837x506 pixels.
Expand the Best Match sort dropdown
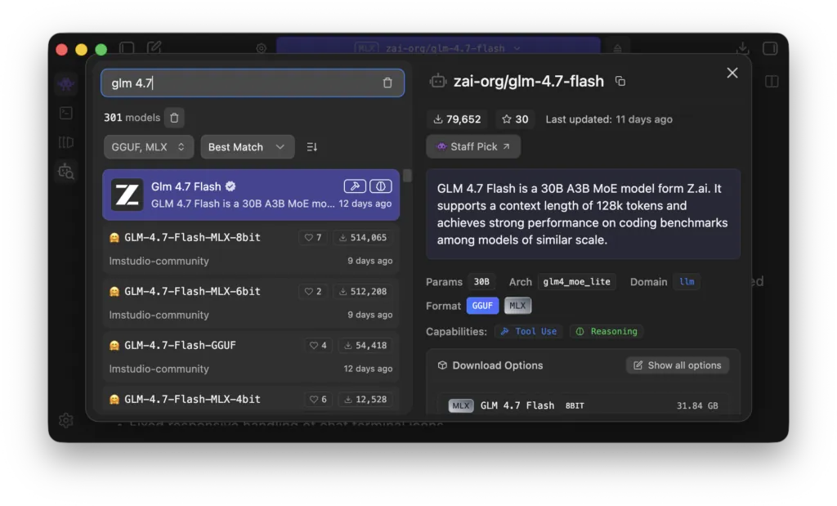coord(247,147)
